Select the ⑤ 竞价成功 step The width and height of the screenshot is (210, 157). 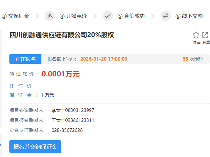pyautogui.click(x=131, y=16)
